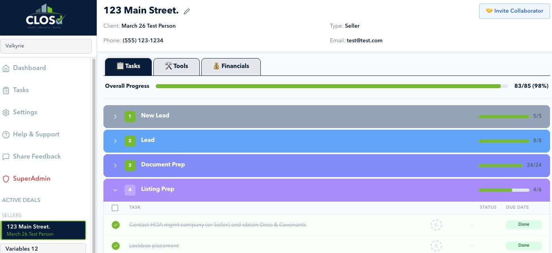Open the Tools tab
The height and width of the screenshot is (253, 552).
tap(176, 66)
